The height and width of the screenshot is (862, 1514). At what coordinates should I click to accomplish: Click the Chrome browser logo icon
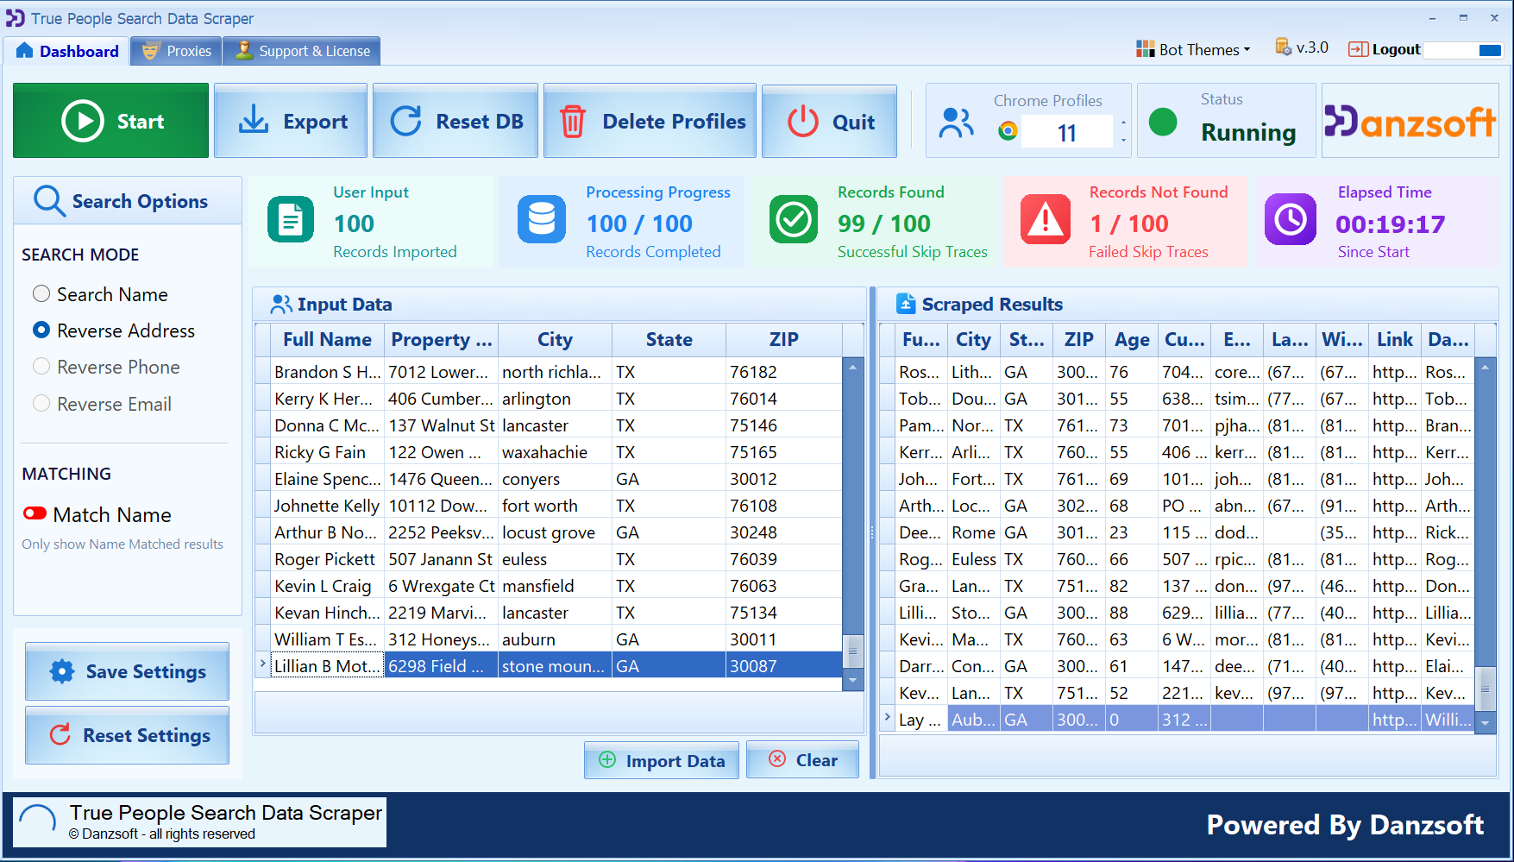(x=1008, y=131)
